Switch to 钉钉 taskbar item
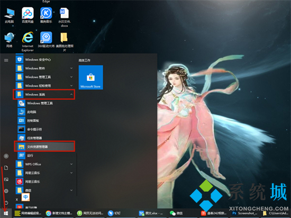The width and height of the screenshot is (291, 218). pyautogui.click(x=114, y=213)
